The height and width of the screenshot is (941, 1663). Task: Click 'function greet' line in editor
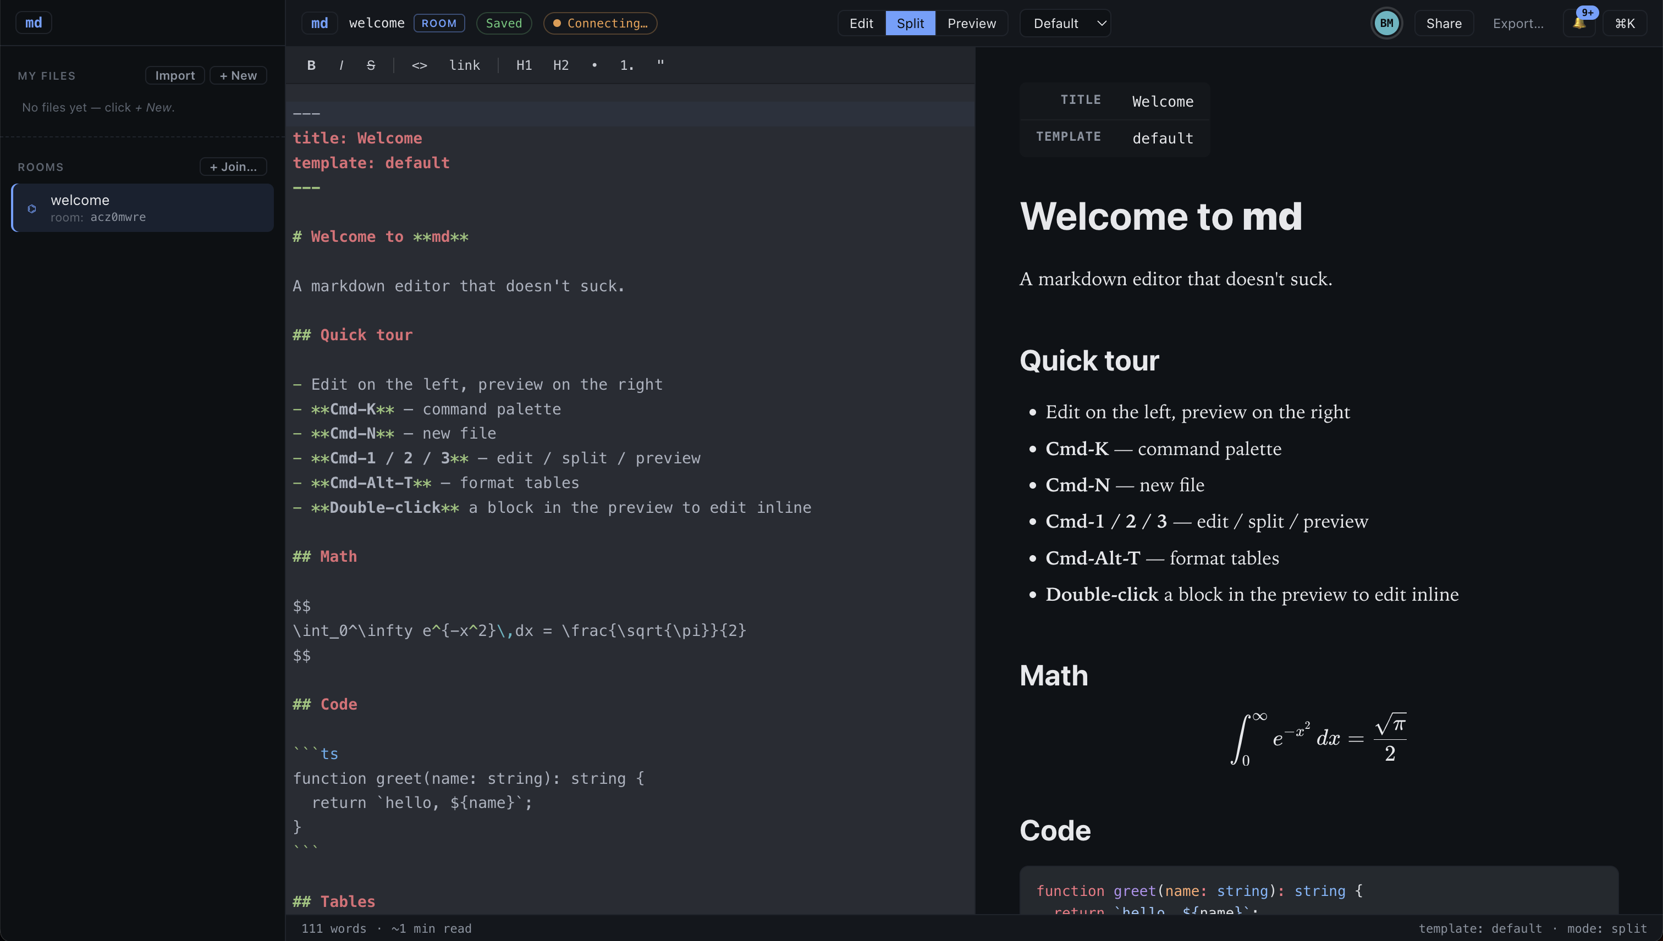pyautogui.click(x=468, y=778)
